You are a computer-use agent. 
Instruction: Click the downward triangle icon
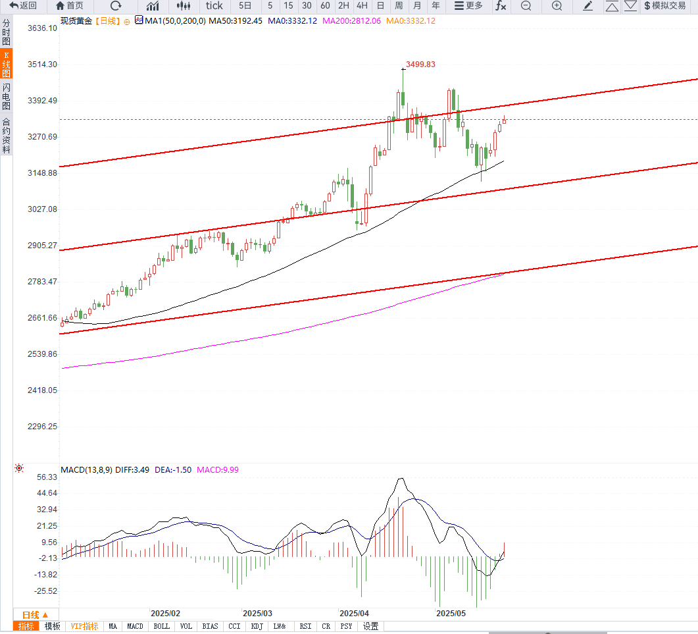tap(630, 6)
